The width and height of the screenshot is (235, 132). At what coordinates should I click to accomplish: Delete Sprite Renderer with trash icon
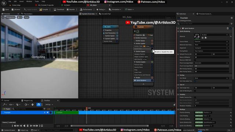[x=228, y=28]
